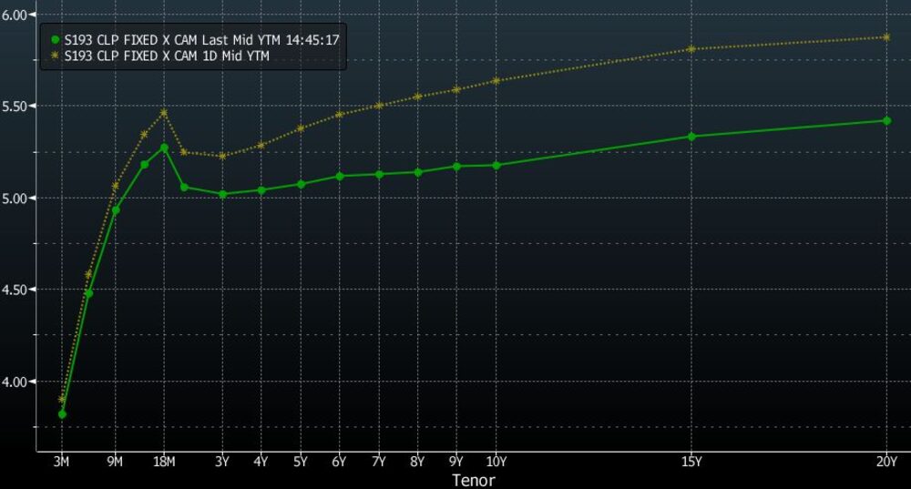Click the yellow star marker at 20Y tenor
The height and width of the screenshot is (489, 911).
tap(886, 37)
